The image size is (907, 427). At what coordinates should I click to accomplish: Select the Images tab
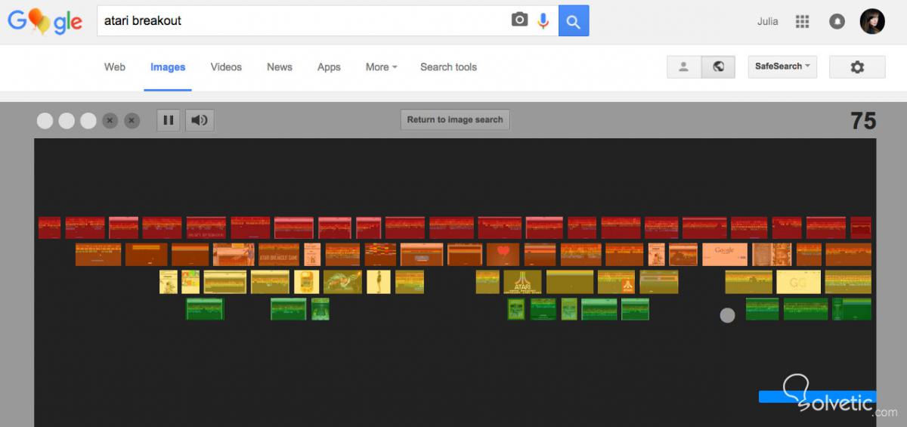[168, 67]
